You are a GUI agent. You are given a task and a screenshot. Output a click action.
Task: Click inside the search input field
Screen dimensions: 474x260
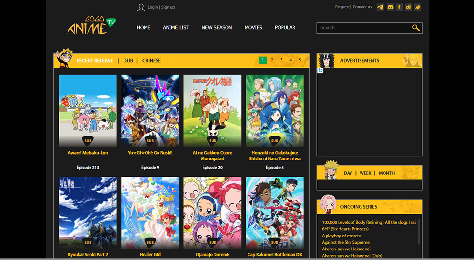pyautogui.click(x=364, y=28)
